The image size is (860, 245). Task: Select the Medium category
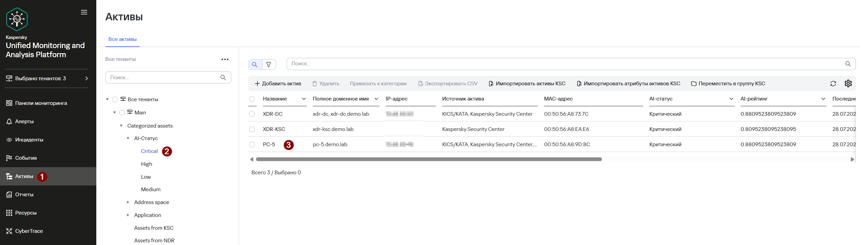[151, 189]
